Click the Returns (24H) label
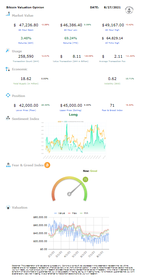The image size is (144, 280). 26,43
